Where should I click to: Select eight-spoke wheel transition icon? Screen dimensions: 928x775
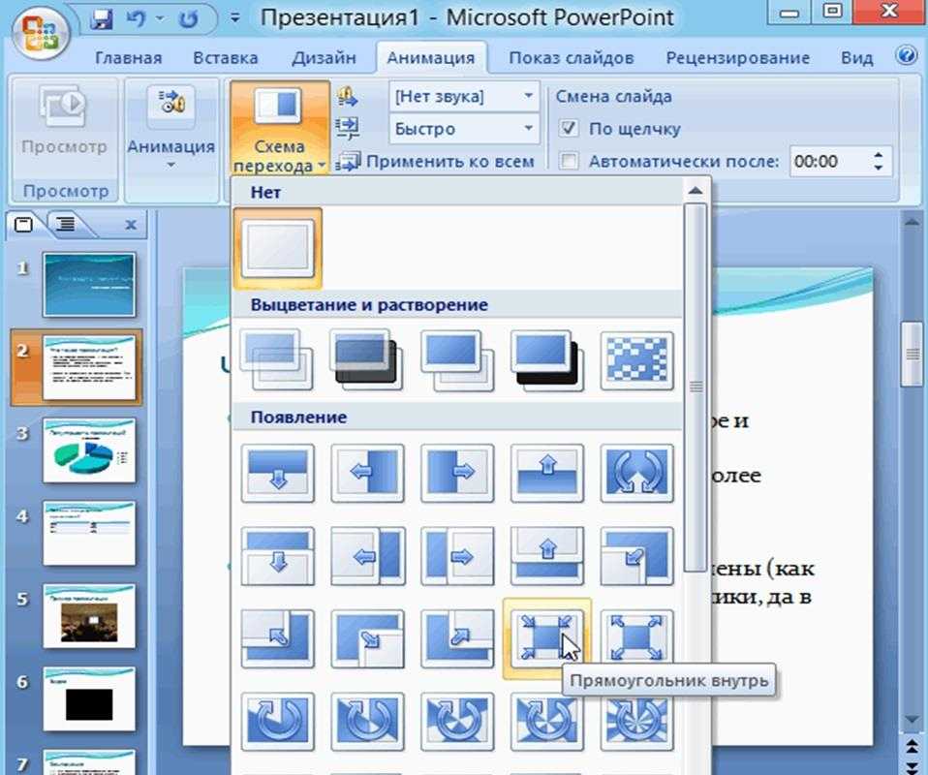(636, 721)
